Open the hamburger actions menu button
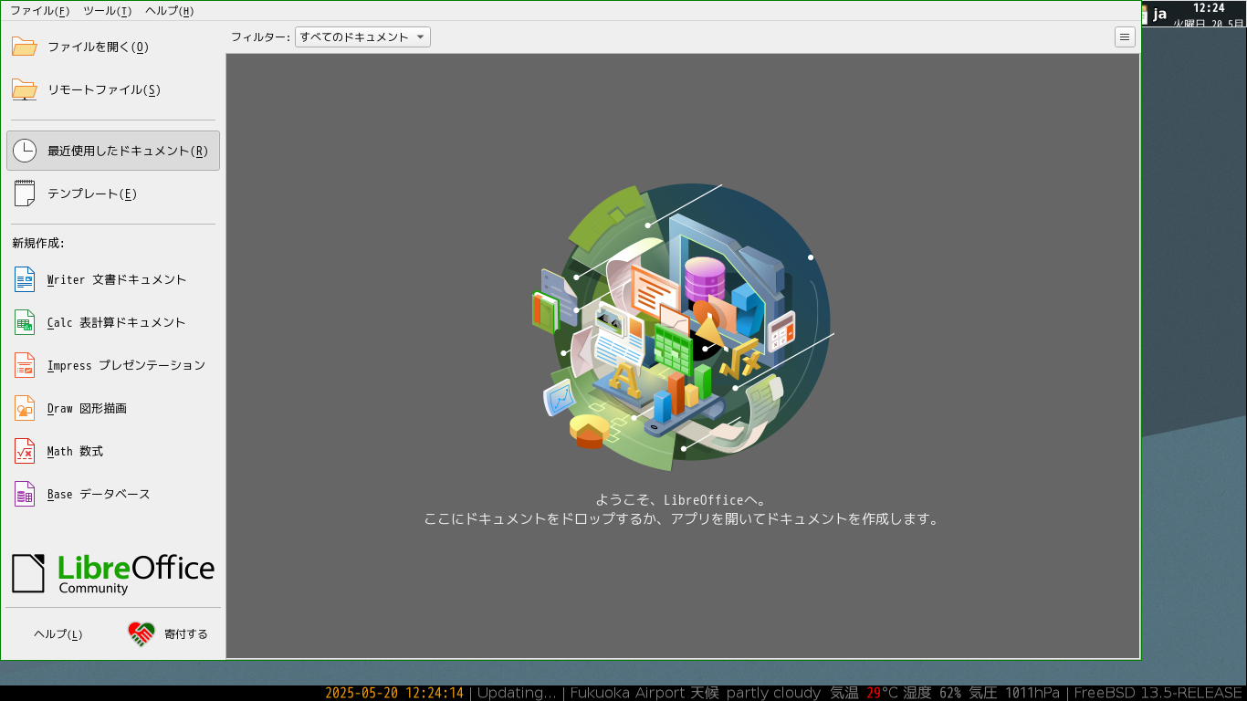 click(1125, 37)
